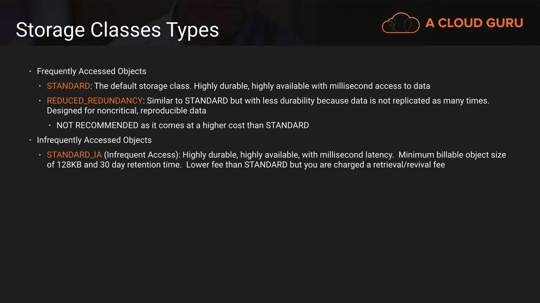Click the bullet before Infrequently Accessed Objects
The width and height of the screenshot is (540, 303).
[30, 140]
